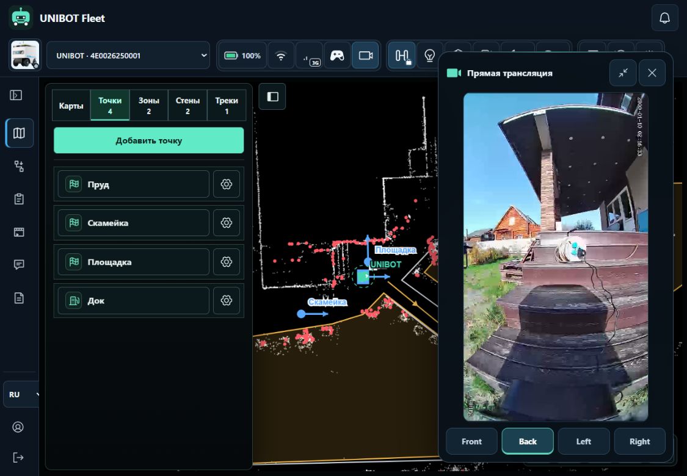Image resolution: width=687 pixels, height=476 pixels.
Task: Open settings gear for Площадка point
Action: pos(227,262)
